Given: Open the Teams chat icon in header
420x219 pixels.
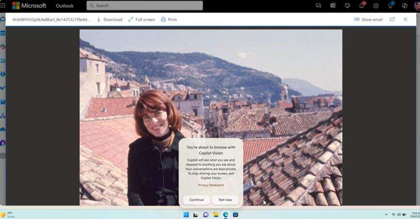Looking at the screenshot, I should coord(319,6).
